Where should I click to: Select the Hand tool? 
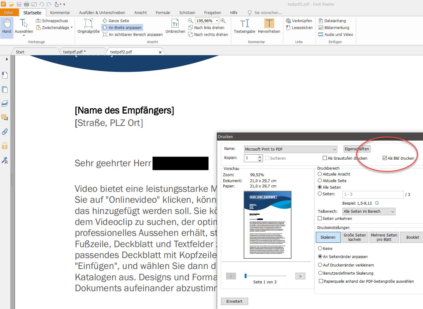pyautogui.click(x=7, y=27)
